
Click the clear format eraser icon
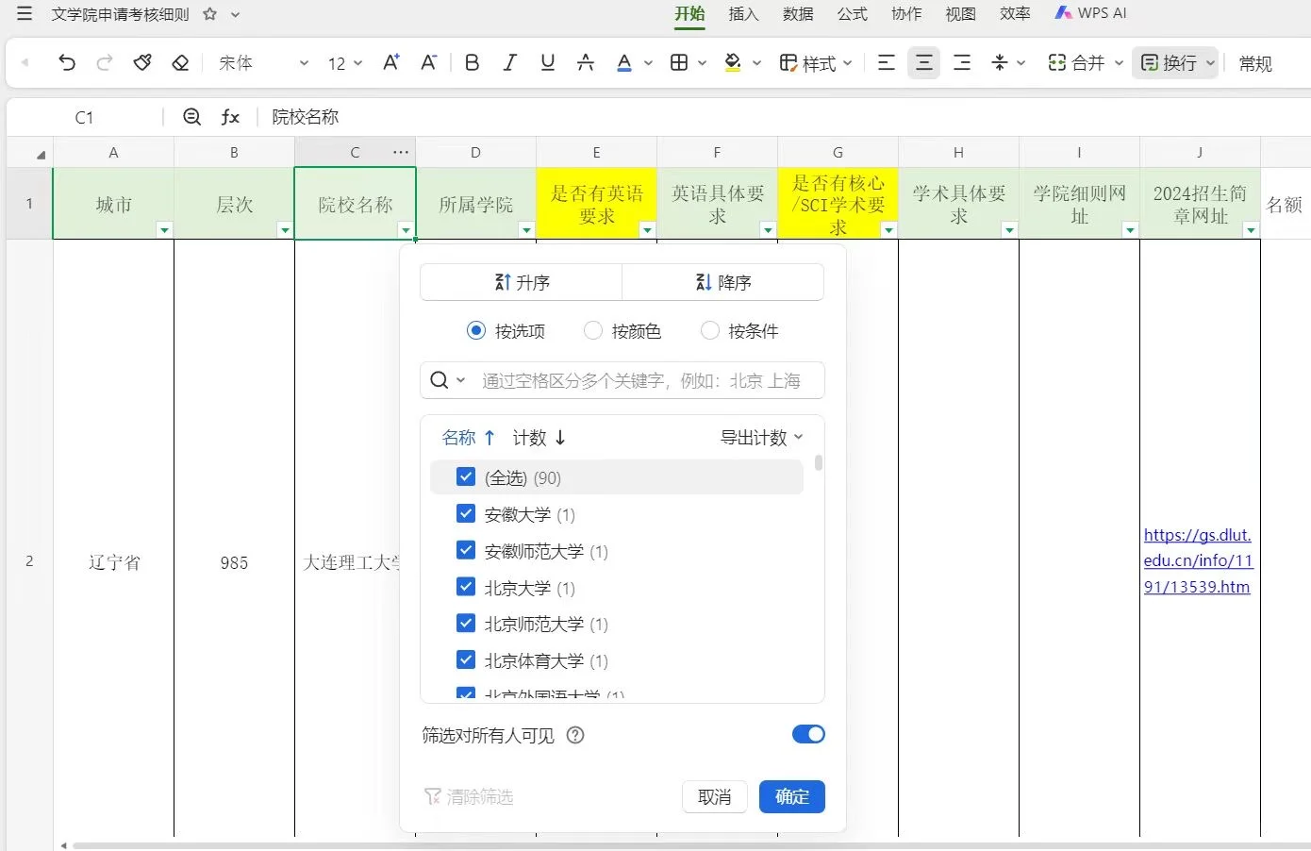pos(180,63)
